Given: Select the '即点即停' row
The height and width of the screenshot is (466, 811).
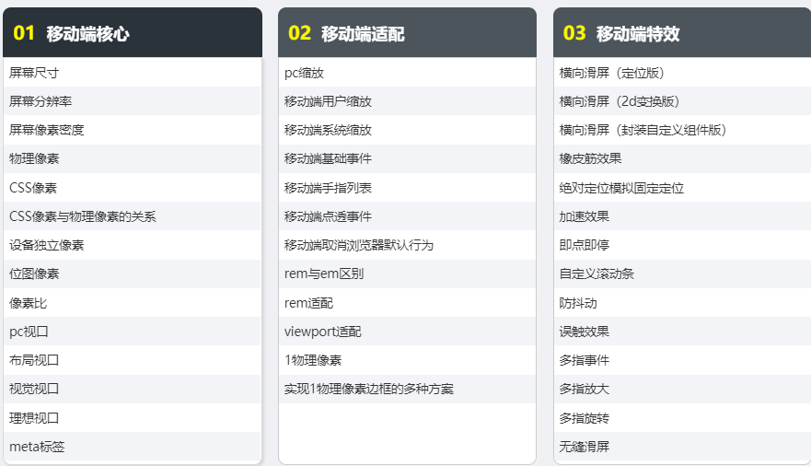Looking at the screenshot, I should point(682,245).
